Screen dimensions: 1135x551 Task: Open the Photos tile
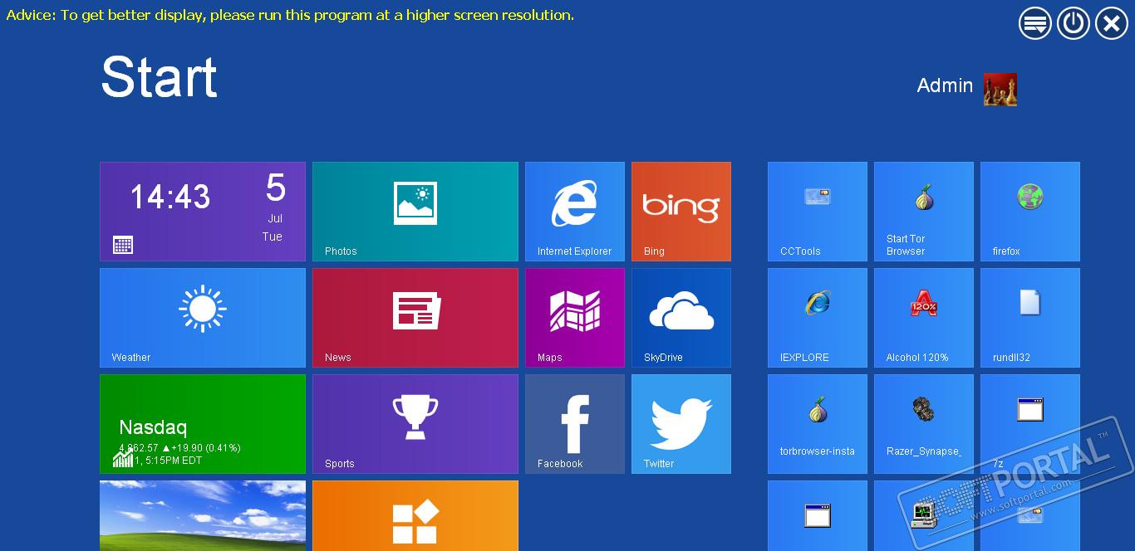click(415, 212)
